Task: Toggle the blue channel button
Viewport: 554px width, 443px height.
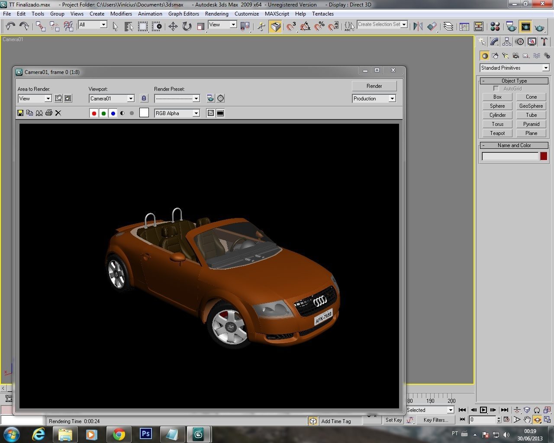Action: (x=113, y=113)
